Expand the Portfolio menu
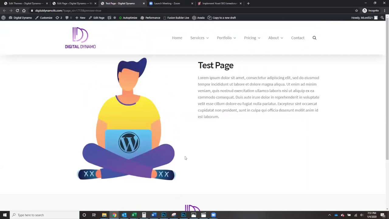 (226, 38)
